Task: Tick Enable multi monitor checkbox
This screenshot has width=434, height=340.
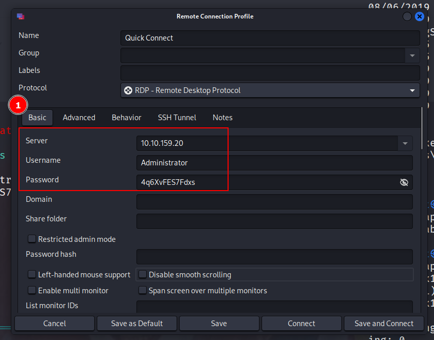Action: pos(32,291)
